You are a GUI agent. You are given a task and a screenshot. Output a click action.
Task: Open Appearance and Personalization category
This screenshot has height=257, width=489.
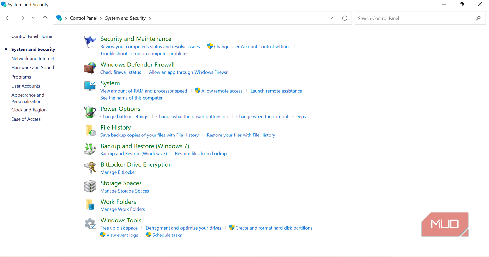28,98
